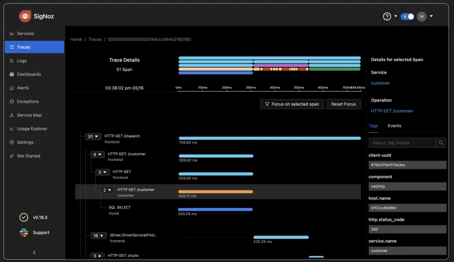Click the peach bar in trace overview
454x262 pixels.
click(216, 69)
